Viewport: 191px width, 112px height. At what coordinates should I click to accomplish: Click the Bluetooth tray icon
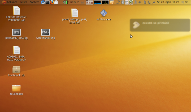pyautogui.click(x=135, y=2)
